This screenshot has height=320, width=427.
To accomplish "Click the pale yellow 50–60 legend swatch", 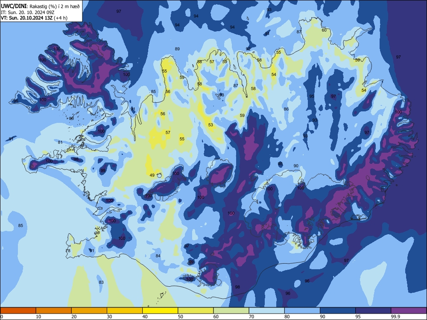I will 196,311.
